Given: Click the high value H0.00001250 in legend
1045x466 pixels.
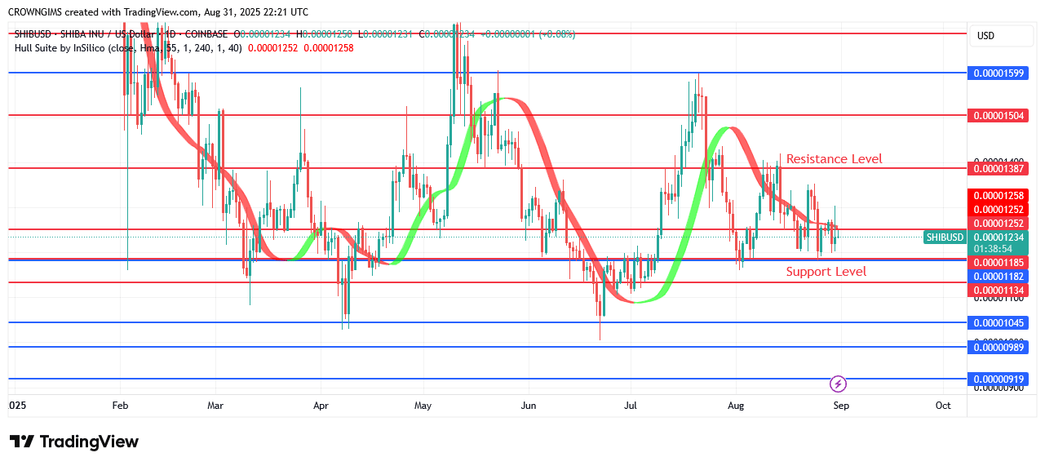Looking at the screenshot, I should click(x=324, y=34).
